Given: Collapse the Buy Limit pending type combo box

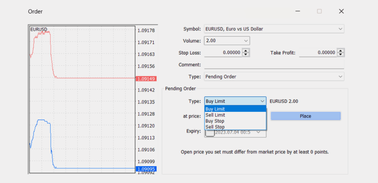Looking at the screenshot, I should click(x=262, y=101).
